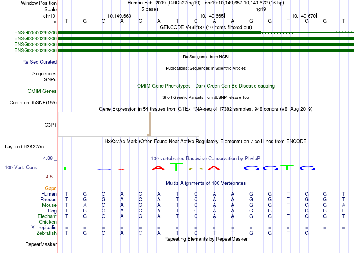Select the Rhesus species row label

pos(48,199)
